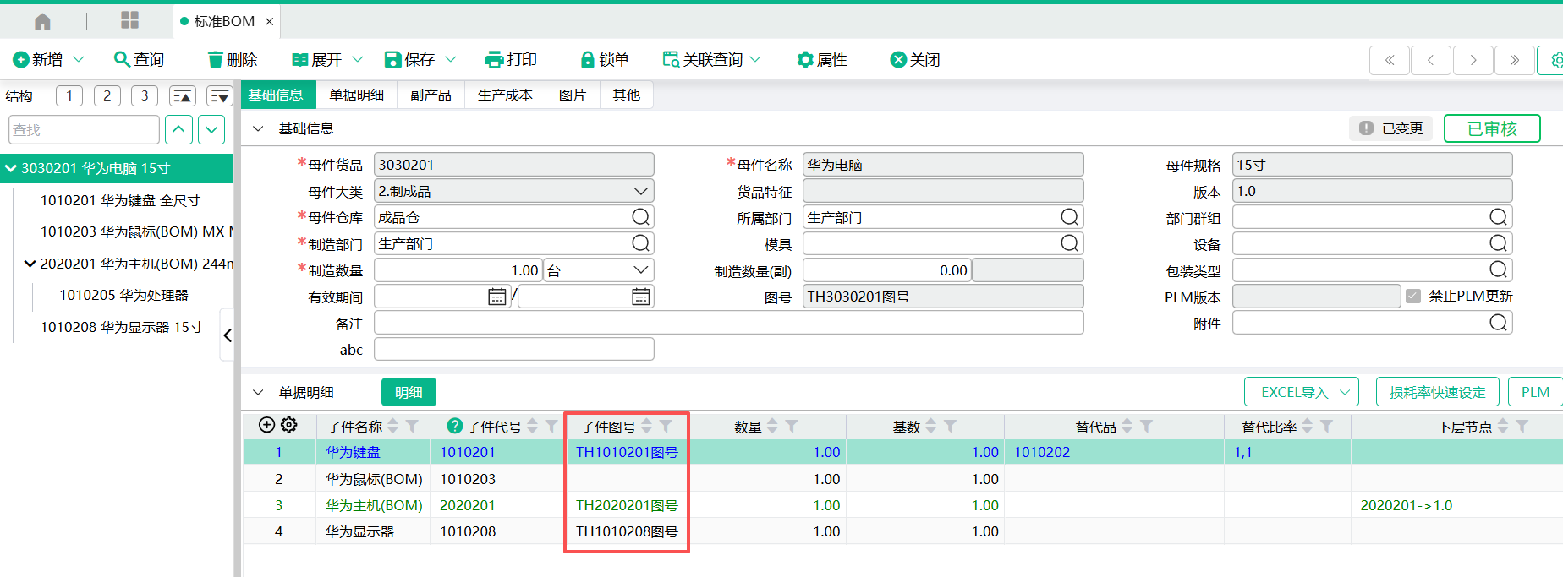Click the 已审核 status button

point(1491,128)
